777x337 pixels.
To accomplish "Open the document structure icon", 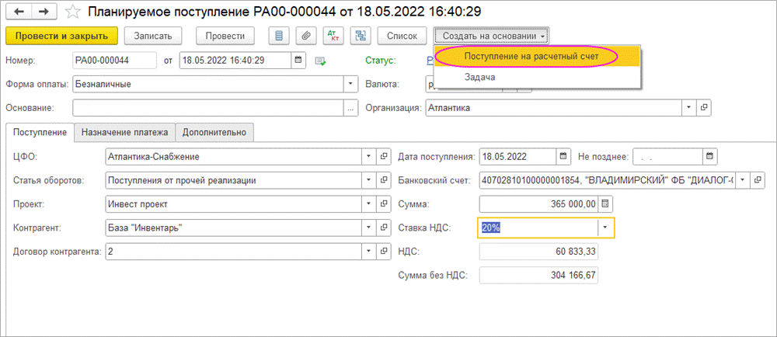I will [x=358, y=36].
